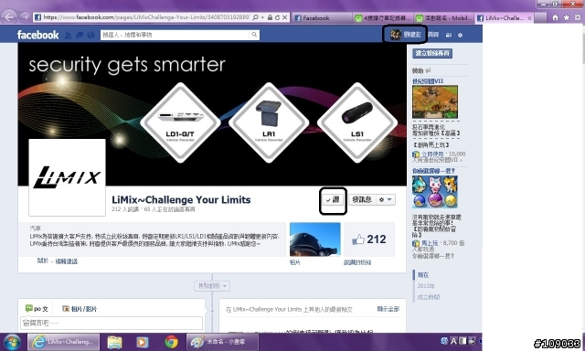Click the LD1-G/T product diamond
The width and height of the screenshot is (585, 351).
click(181, 122)
